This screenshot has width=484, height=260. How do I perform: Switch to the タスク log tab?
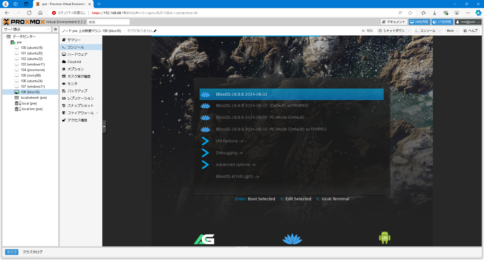click(12, 252)
